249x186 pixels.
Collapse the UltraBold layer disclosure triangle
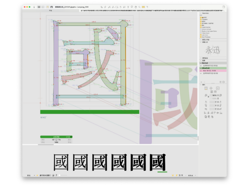[x=200, y=68]
